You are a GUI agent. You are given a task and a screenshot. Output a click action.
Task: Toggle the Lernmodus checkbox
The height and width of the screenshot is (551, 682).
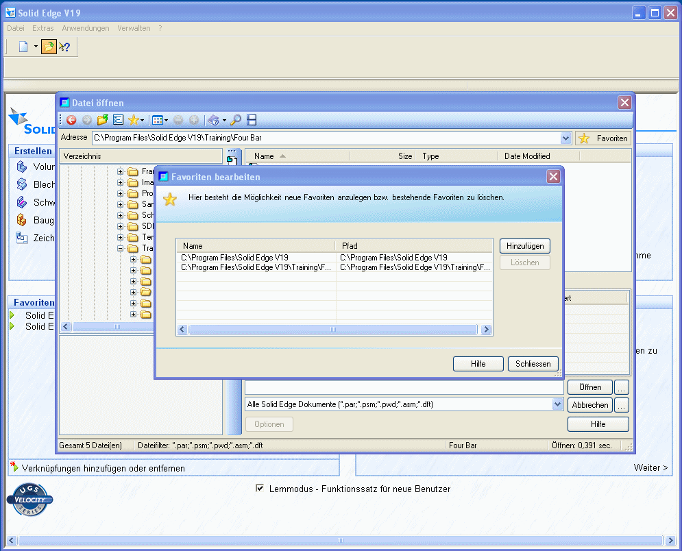click(x=260, y=488)
